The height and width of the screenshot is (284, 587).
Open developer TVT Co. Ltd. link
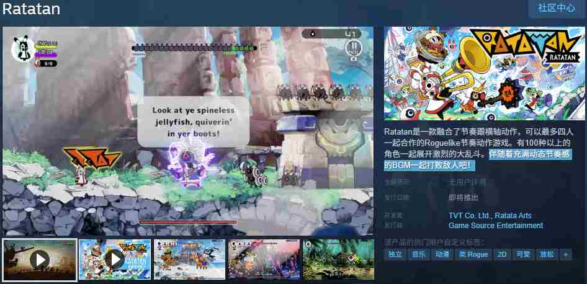[x=470, y=216]
